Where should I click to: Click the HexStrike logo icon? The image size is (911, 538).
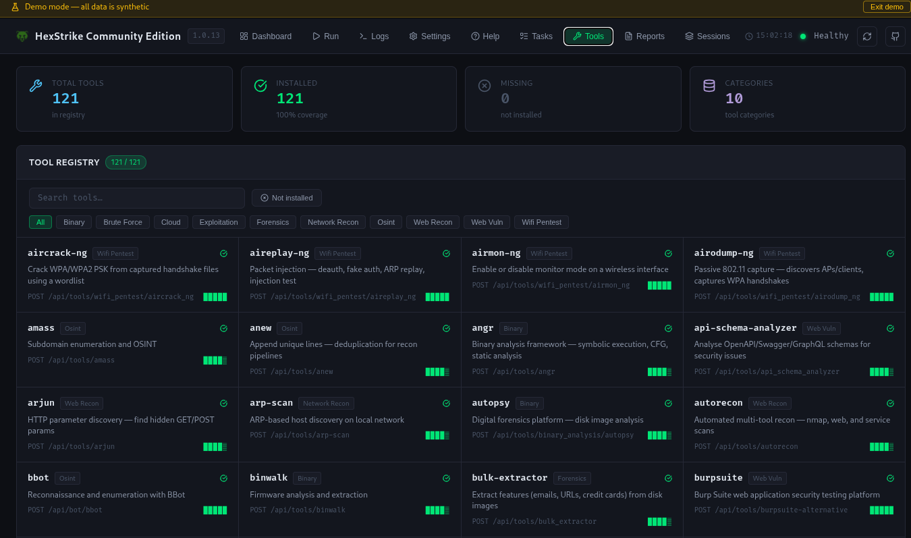pyautogui.click(x=23, y=36)
